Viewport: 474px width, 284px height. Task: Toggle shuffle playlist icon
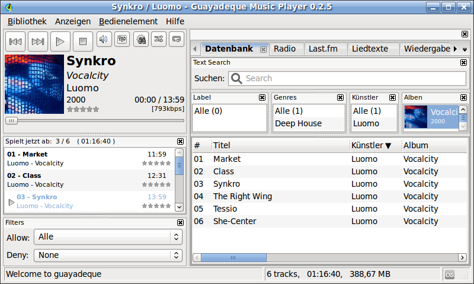point(159,39)
